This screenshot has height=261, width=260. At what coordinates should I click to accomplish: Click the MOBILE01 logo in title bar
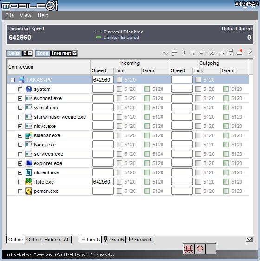(x=30, y=6)
